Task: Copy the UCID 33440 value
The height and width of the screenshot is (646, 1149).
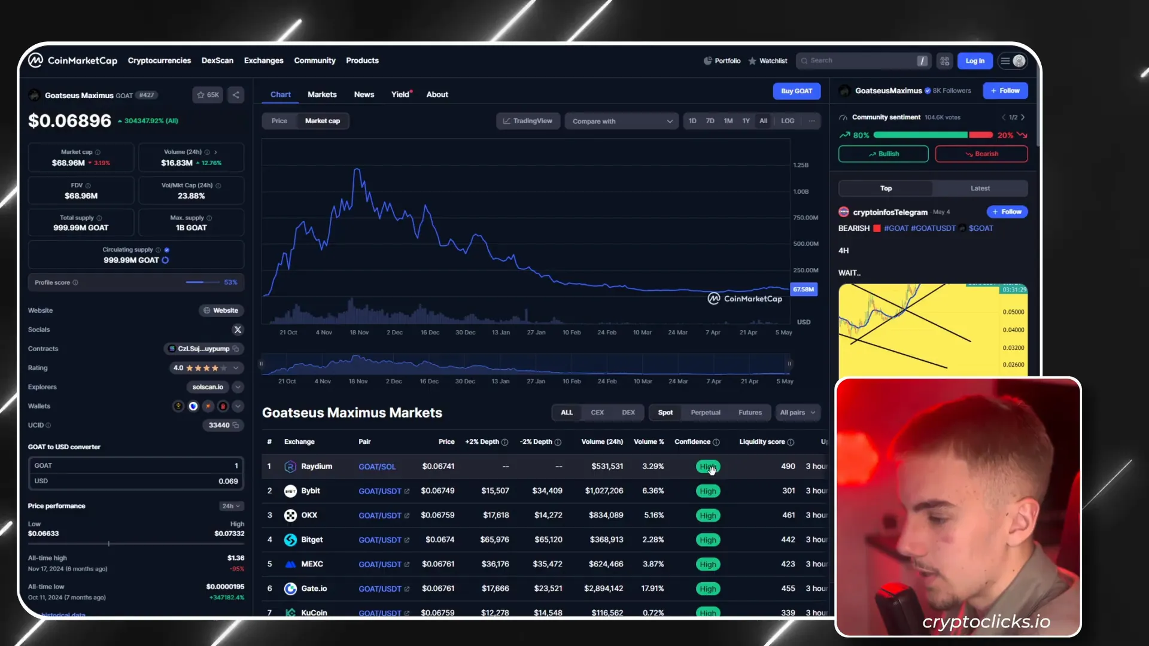Action: (236, 425)
